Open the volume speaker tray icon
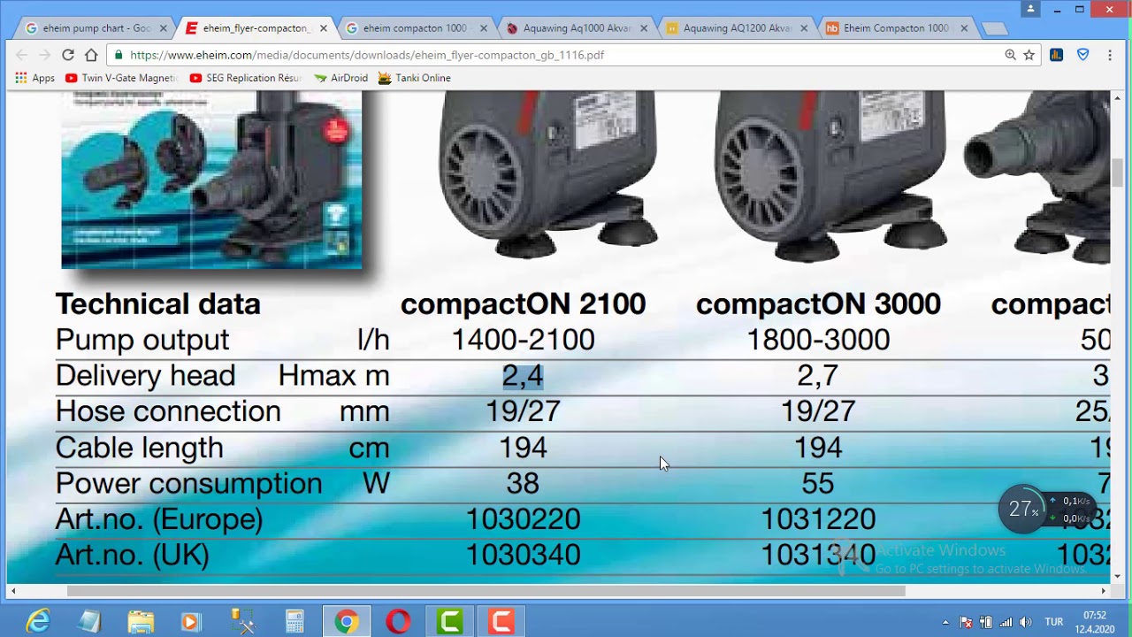1132x637 pixels. coord(1026,622)
